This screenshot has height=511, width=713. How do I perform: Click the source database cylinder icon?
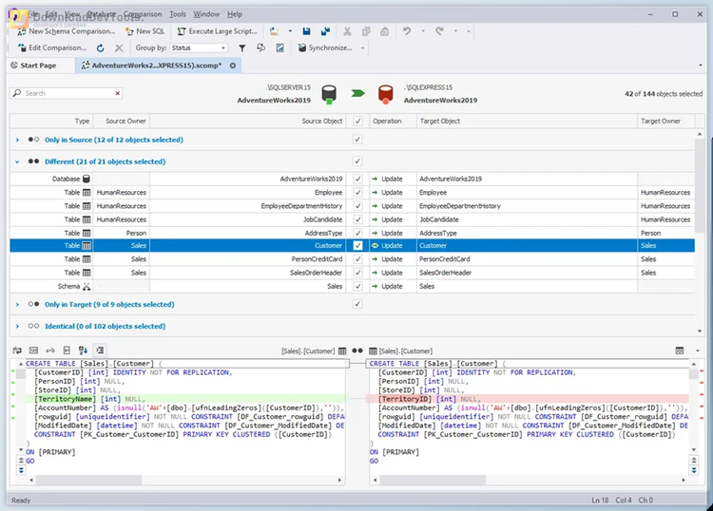[329, 94]
